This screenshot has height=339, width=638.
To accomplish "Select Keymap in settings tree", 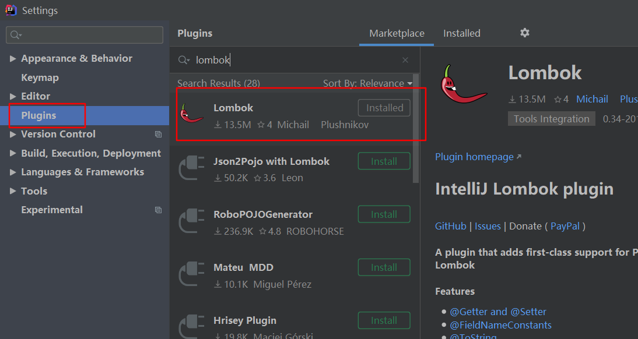I will coord(40,77).
